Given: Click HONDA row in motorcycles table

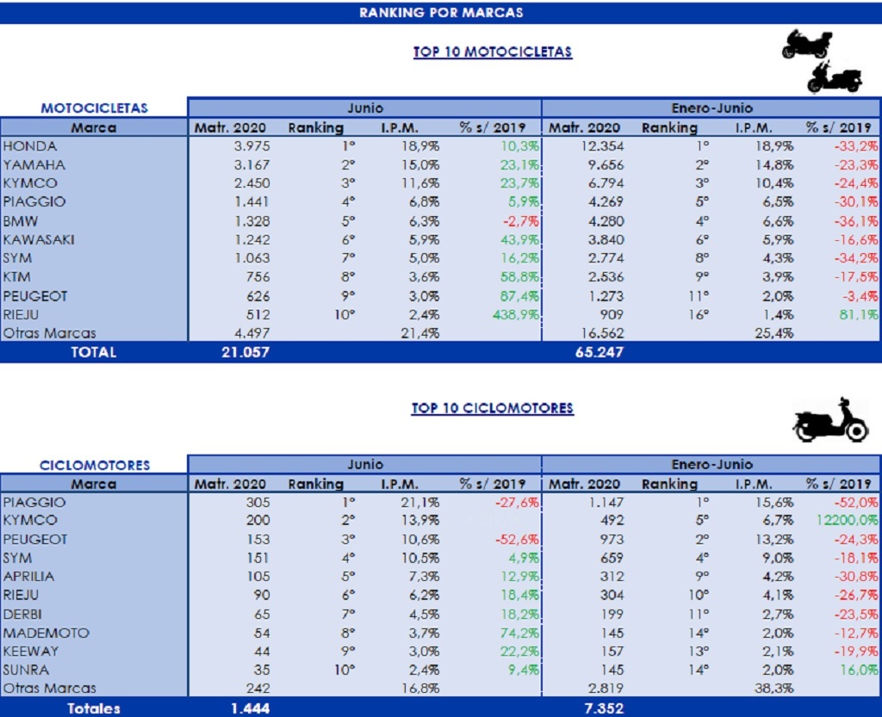Looking at the screenshot, I should [441, 146].
